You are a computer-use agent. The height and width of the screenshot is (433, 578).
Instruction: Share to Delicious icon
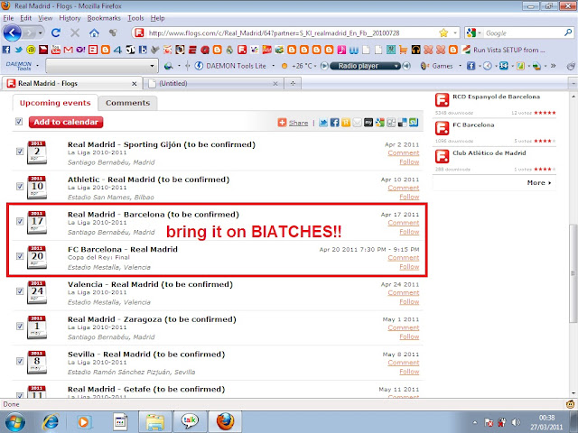point(402,123)
